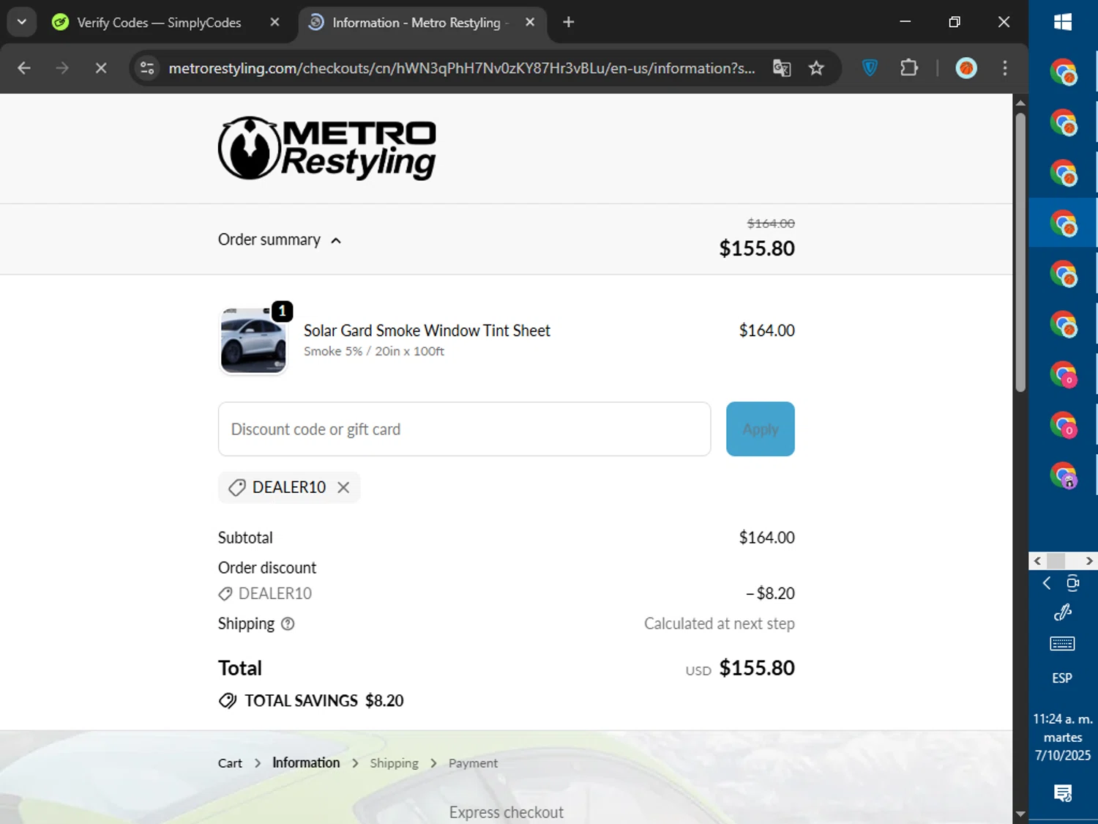Click the metrorestyling.com URL address bar
1098x824 pixels.
coord(461,68)
